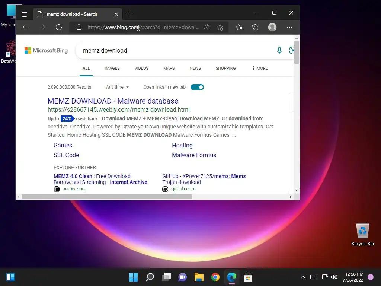Click the page's vertical scrollbar thumb

(297, 52)
